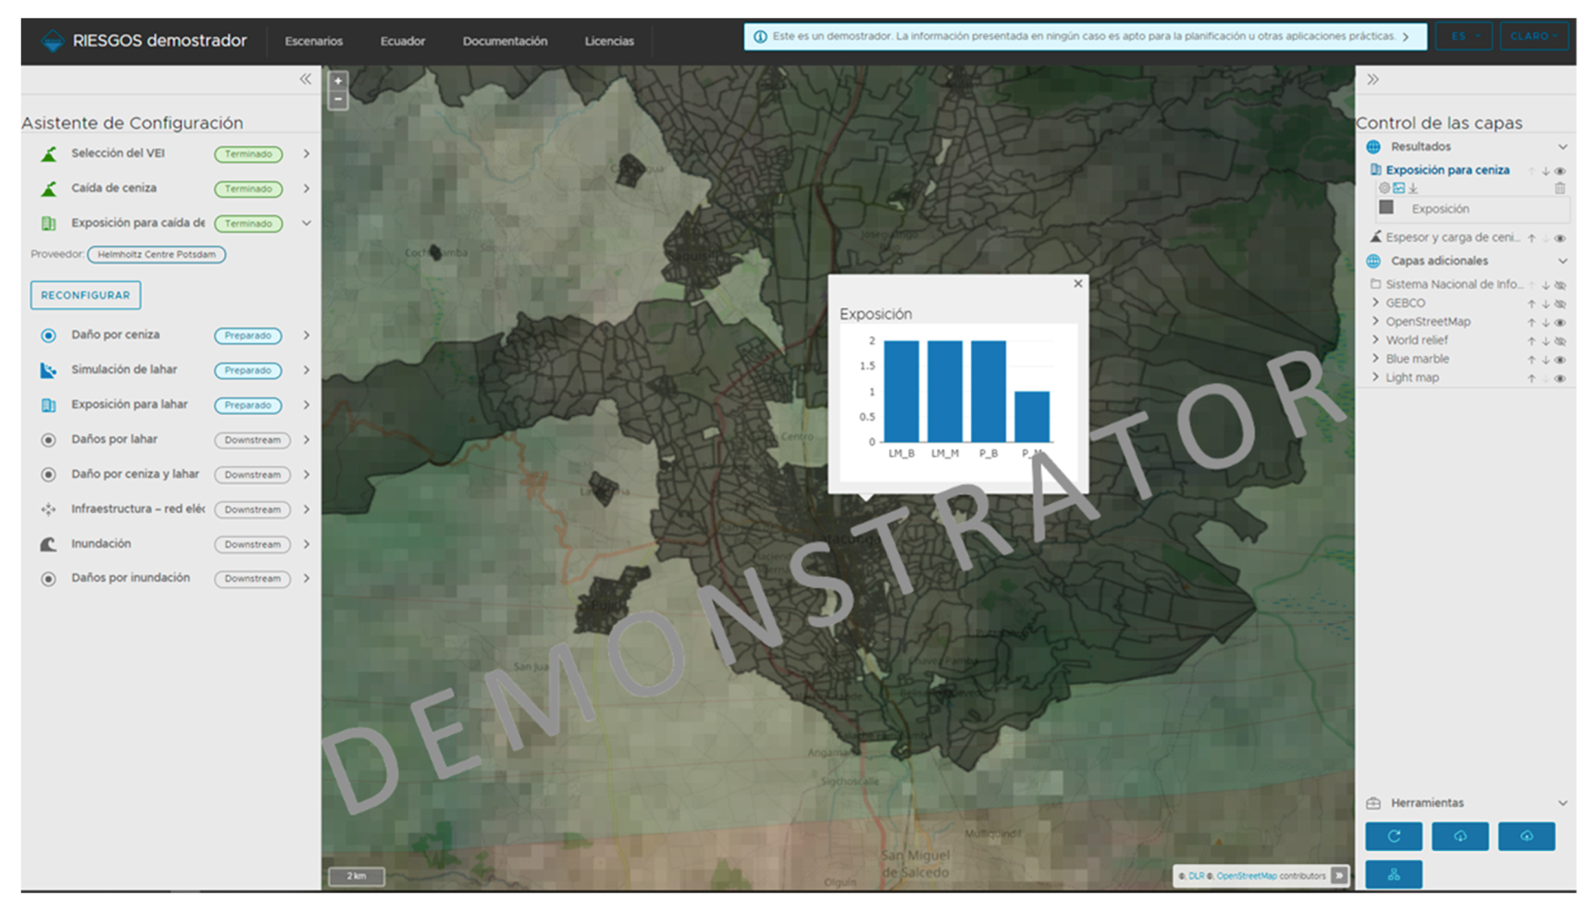1596x908 pixels.
Task: Click the map zoom-out minus button
Action: 338,100
